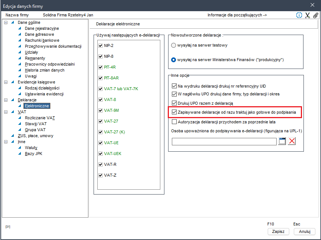Viewport: 321px width, 240px height.
Task: Toggle the VAT-R checkbox
Action: [x=100, y=164]
